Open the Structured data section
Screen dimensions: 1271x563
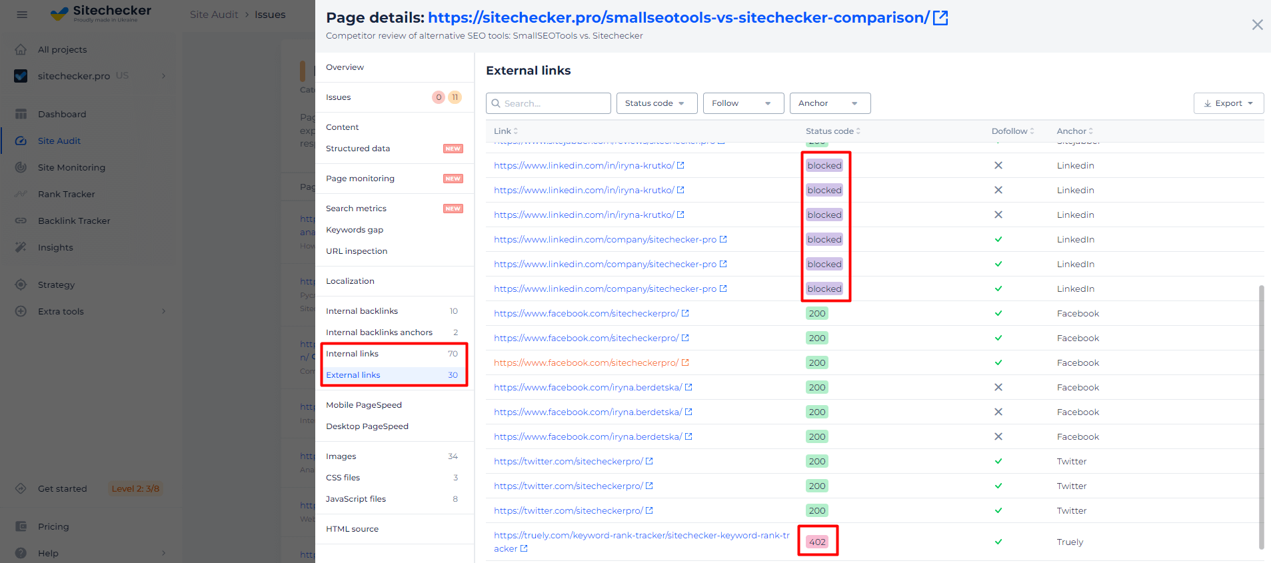pos(395,149)
